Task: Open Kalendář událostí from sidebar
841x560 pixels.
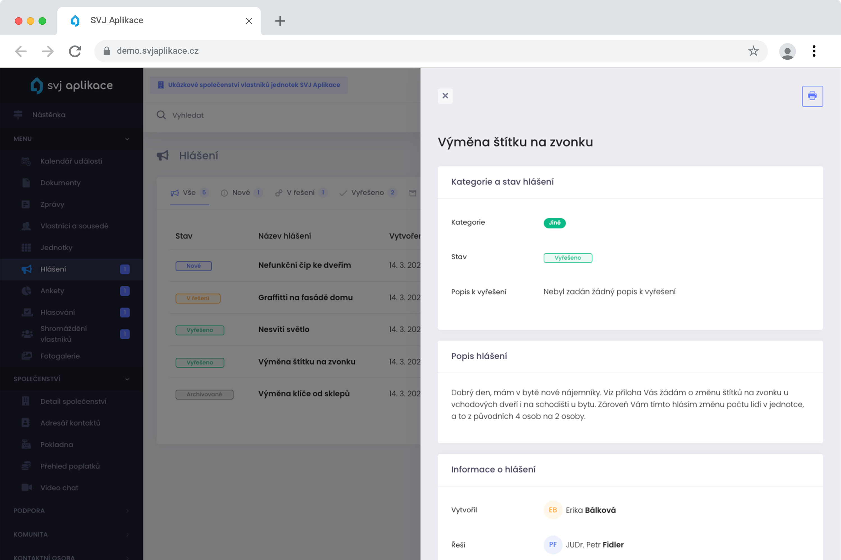Action: tap(71, 161)
